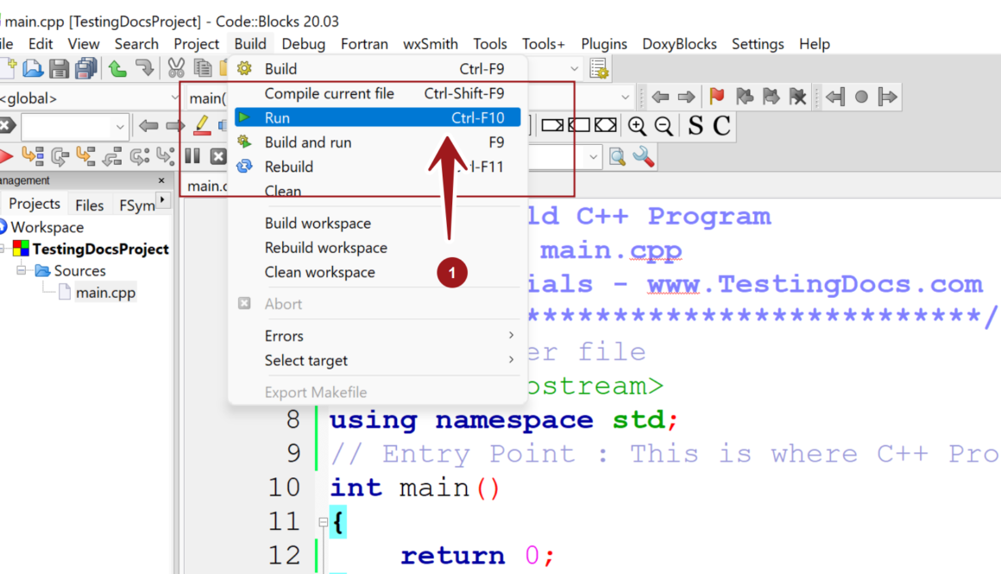1001x574 pixels.
Task: Choose Build and run menu entry
Action: [377, 142]
